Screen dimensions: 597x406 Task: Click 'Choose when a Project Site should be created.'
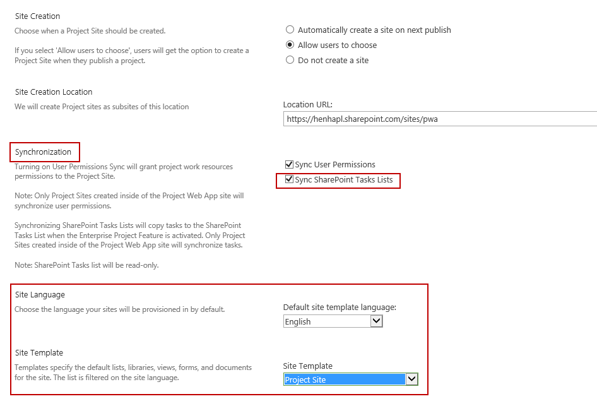pos(90,31)
